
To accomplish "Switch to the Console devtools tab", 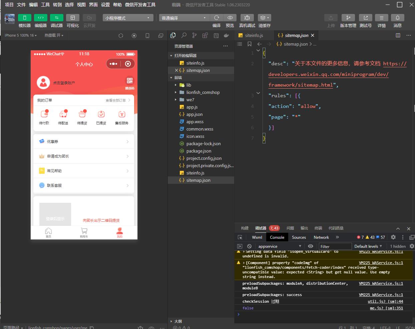I will point(277,237).
